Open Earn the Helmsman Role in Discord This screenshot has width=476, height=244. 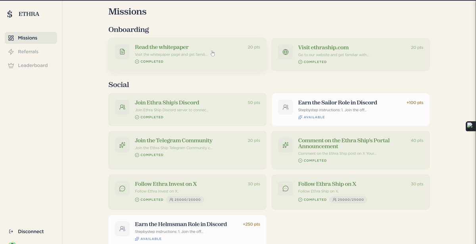187,230
